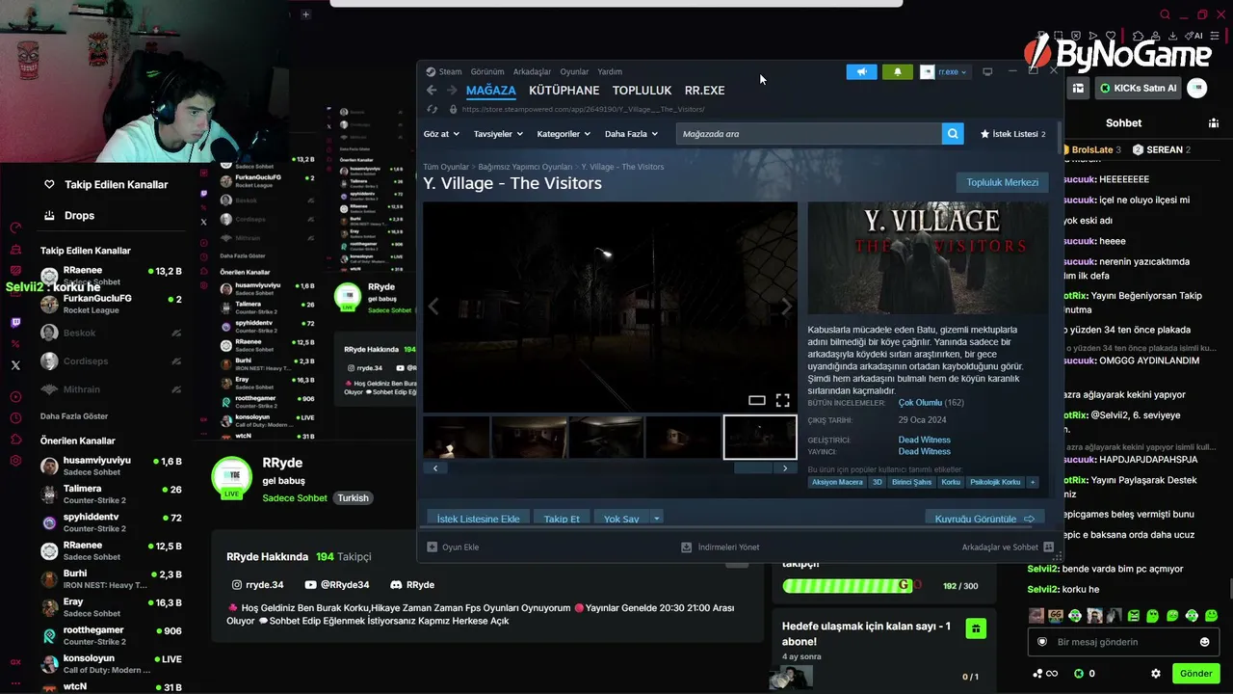Switch to TOPLULUK tab
The height and width of the screenshot is (694, 1233).
point(642,91)
